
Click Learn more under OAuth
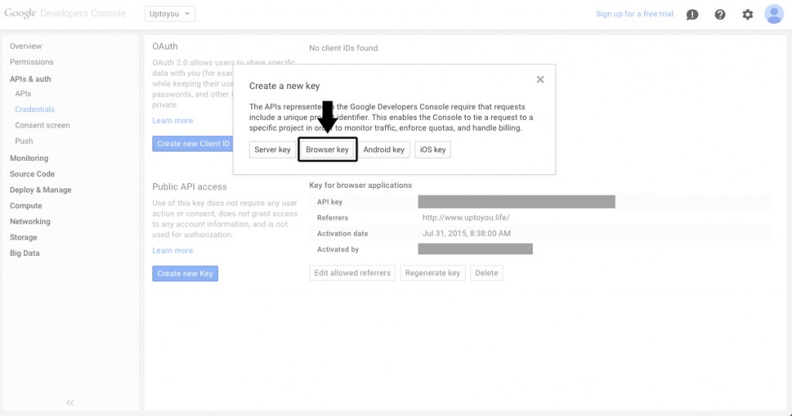click(172, 121)
